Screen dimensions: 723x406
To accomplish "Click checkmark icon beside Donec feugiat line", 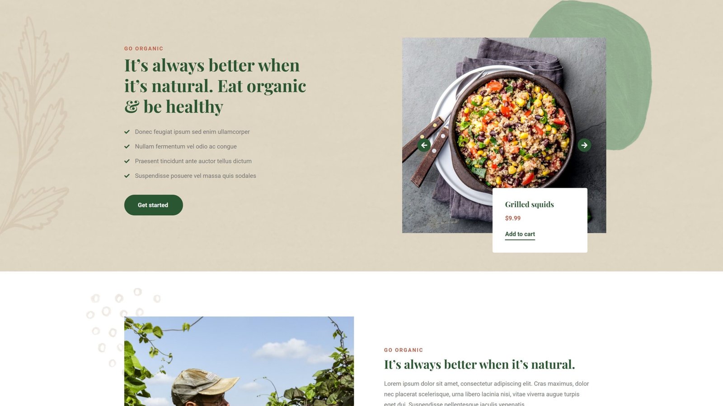I will click(127, 132).
